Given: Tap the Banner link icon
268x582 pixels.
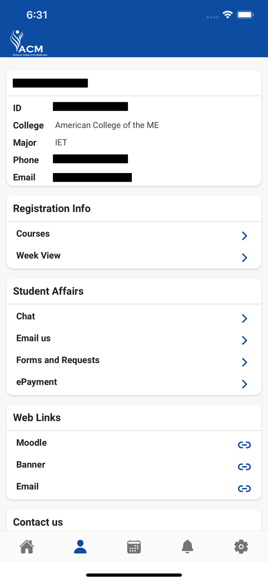Looking at the screenshot, I should tap(244, 467).
